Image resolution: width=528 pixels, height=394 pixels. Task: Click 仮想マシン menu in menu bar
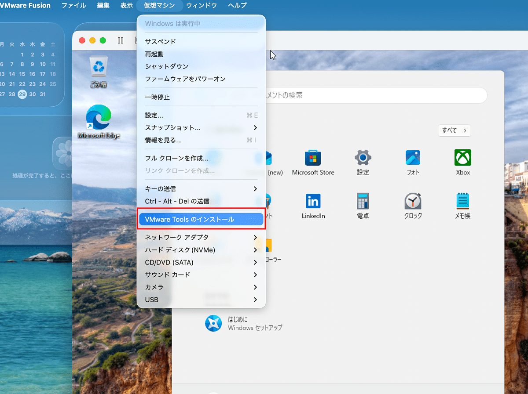[x=159, y=5]
